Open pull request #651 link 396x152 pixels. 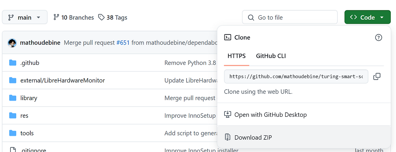tap(123, 43)
